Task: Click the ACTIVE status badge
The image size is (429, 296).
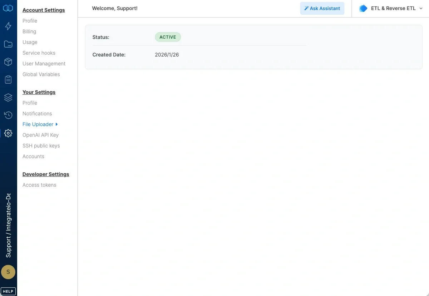Action: pyautogui.click(x=168, y=37)
